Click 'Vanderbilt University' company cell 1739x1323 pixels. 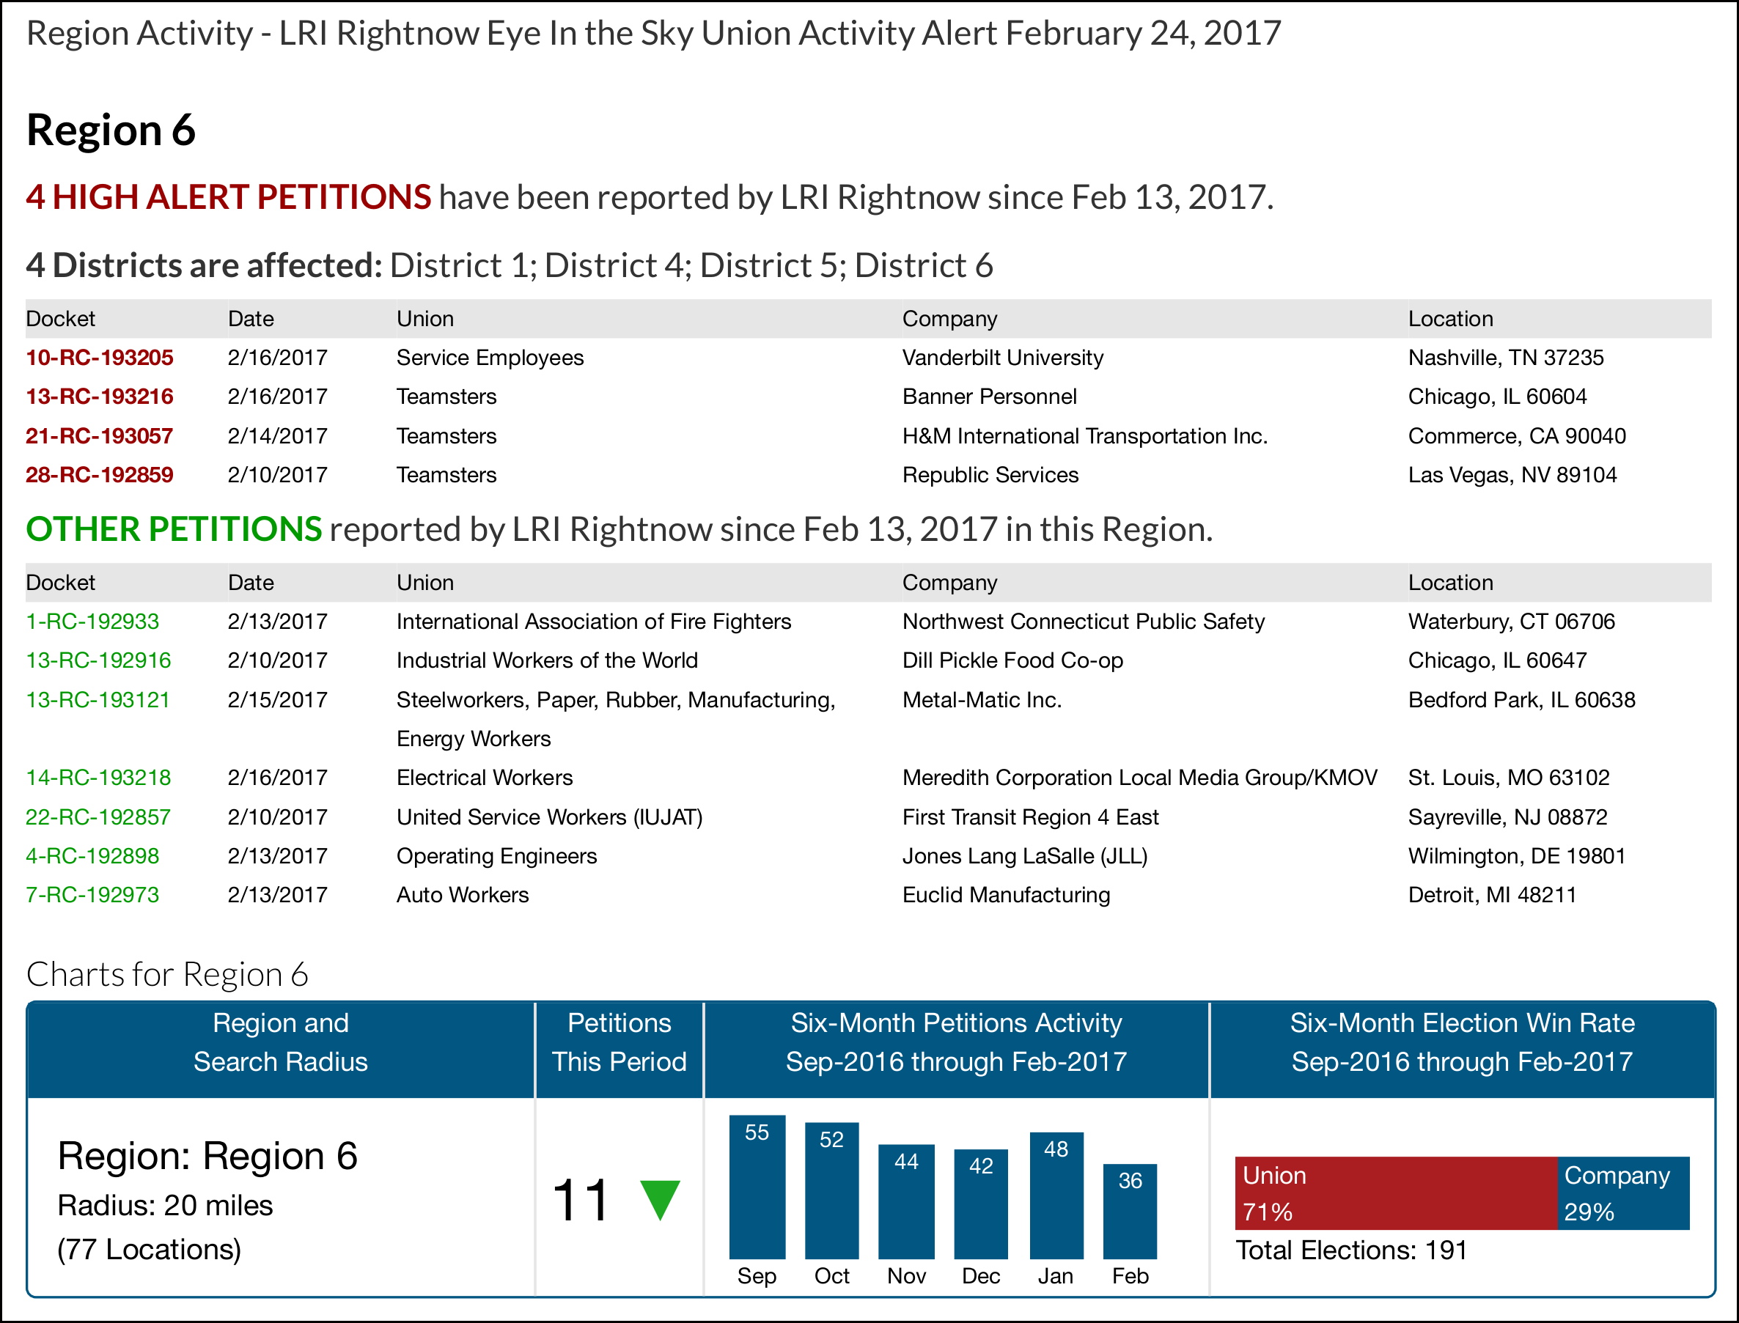tap(1003, 358)
